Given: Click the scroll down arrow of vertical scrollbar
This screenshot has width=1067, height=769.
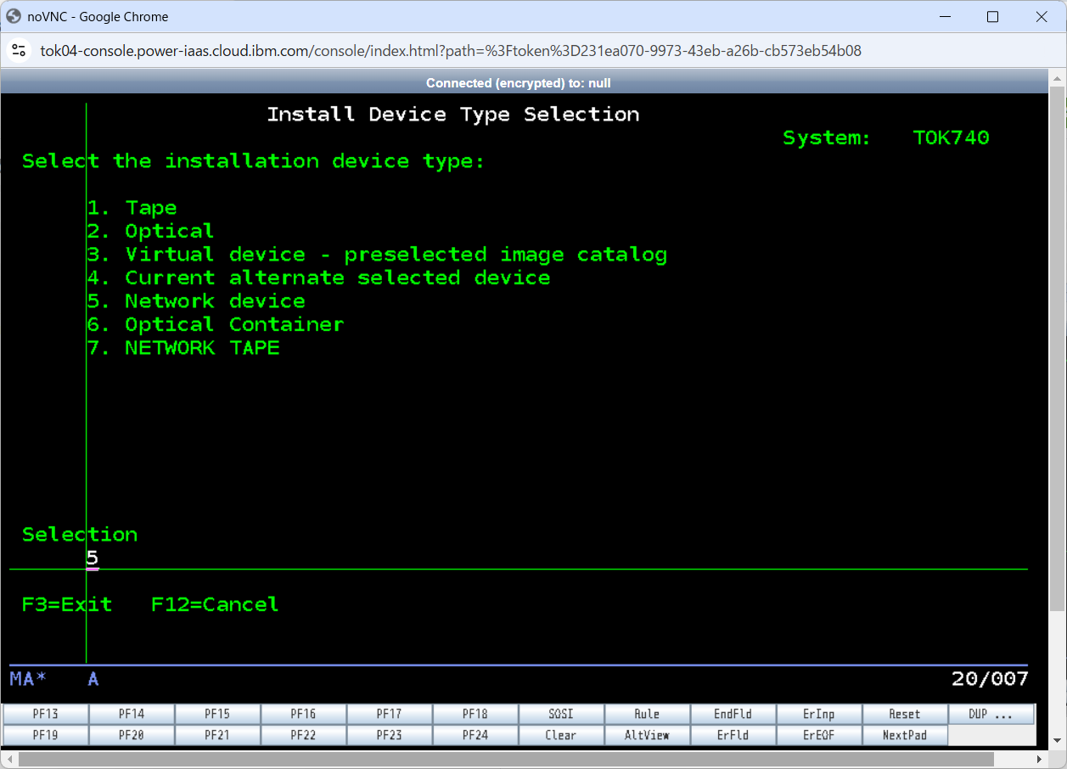Looking at the screenshot, I should click(x=1057, y=742).
